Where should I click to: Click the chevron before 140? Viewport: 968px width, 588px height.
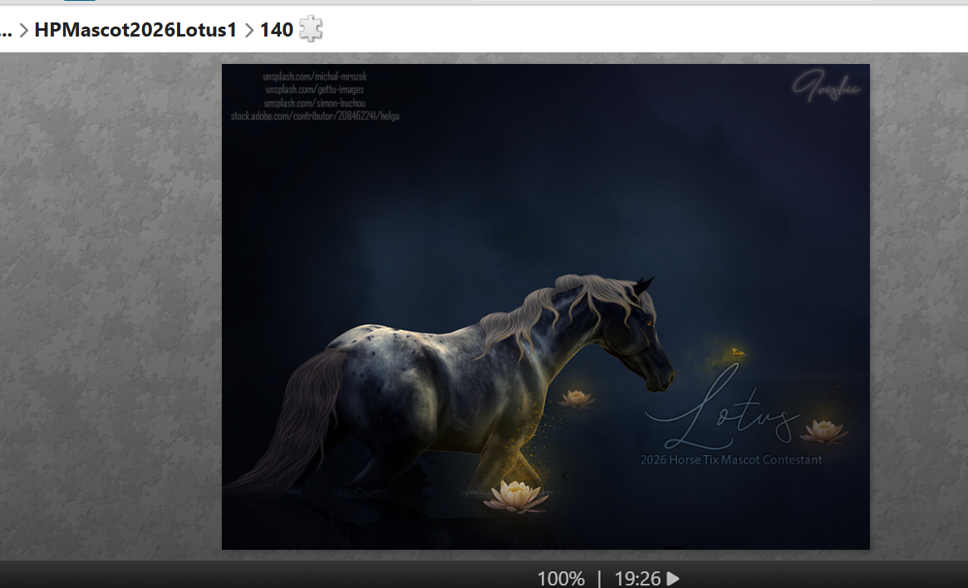point(248,30)
